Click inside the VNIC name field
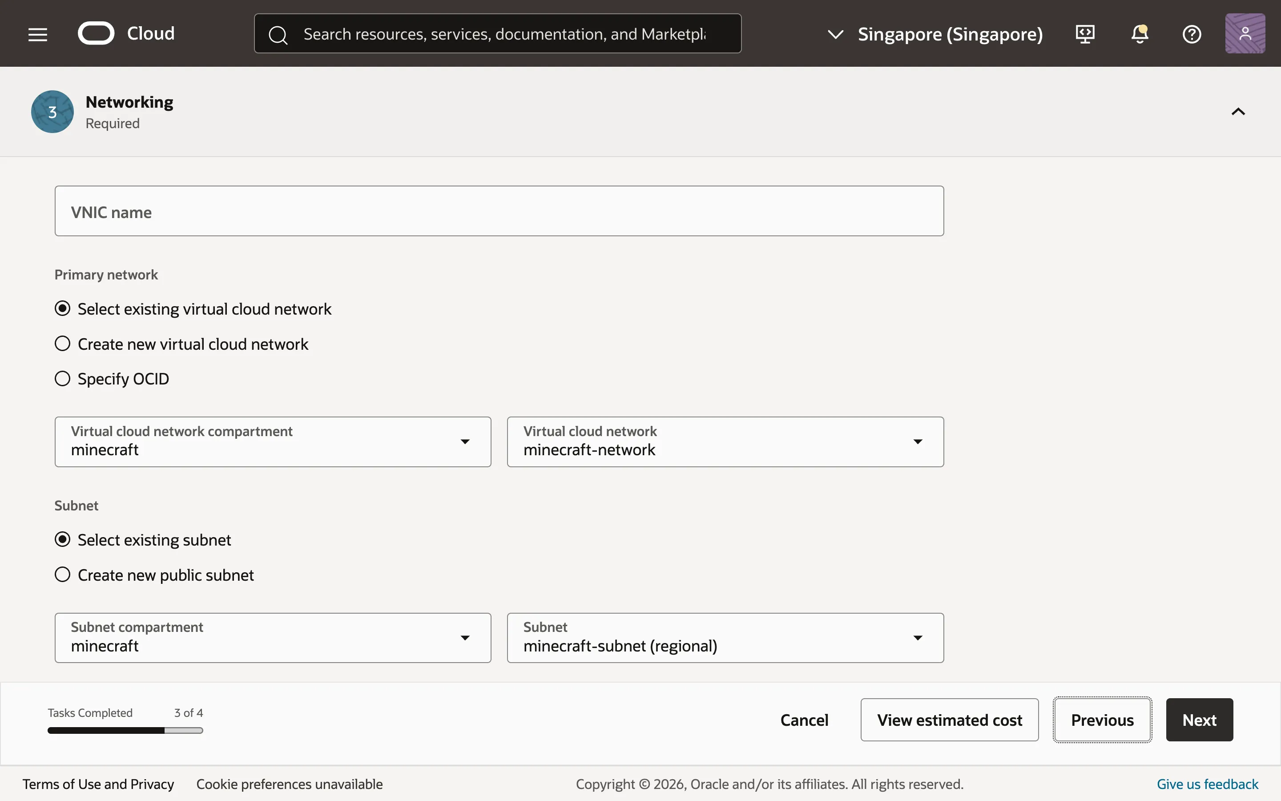 pos(498,211)
